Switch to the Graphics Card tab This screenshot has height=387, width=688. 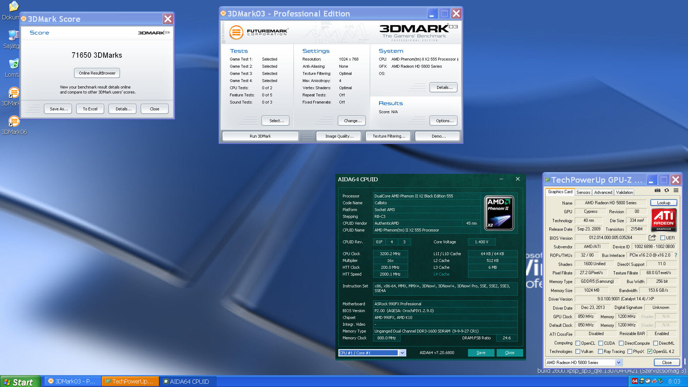(x=560, y=192)
